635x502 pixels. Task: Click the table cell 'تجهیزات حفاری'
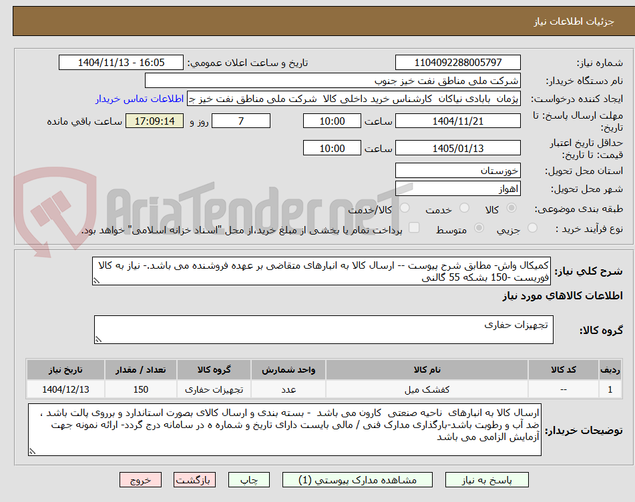(214, 389)
